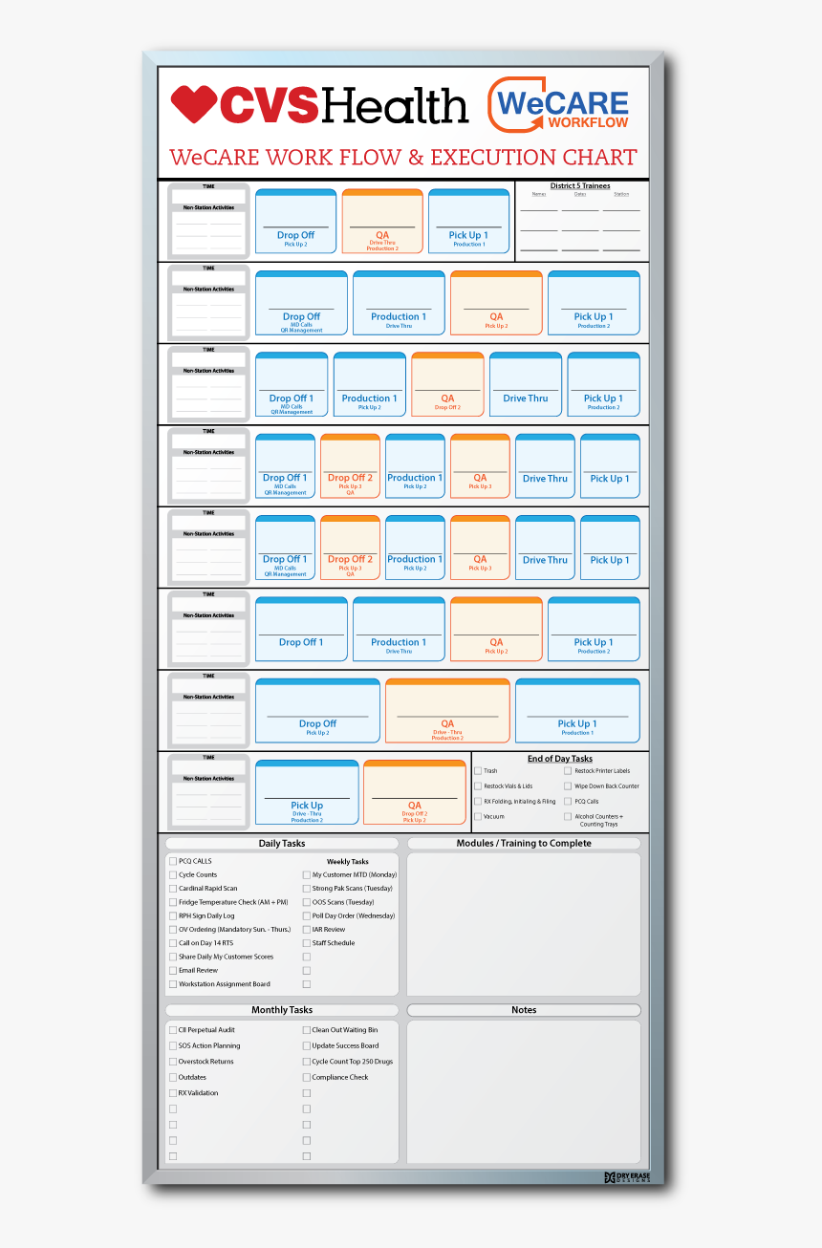Open the Drop Off card in the top row
The image size is (822, 1248).
[x=295, y=221]
